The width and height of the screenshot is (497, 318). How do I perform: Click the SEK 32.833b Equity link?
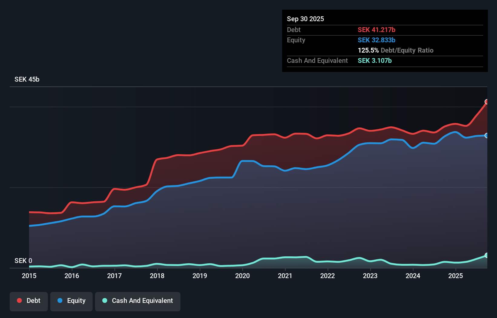377,40
